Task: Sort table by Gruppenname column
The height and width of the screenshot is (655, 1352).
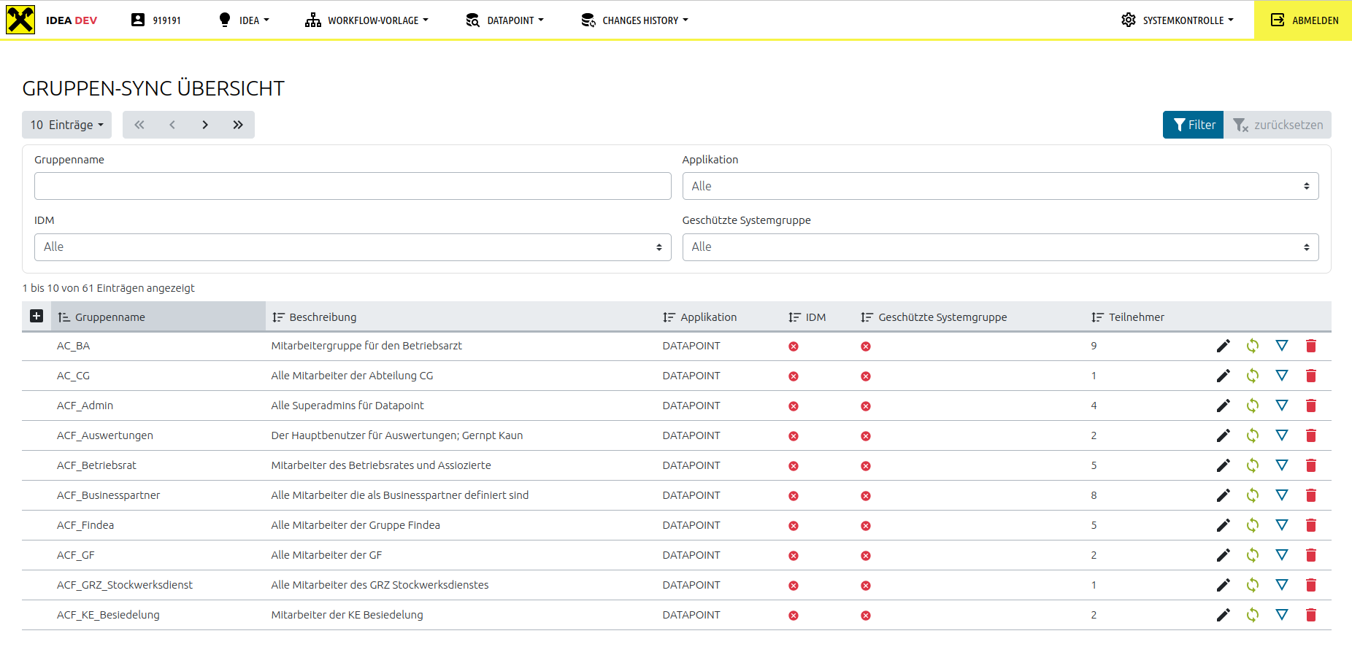Action: click(x=110, y=317)
